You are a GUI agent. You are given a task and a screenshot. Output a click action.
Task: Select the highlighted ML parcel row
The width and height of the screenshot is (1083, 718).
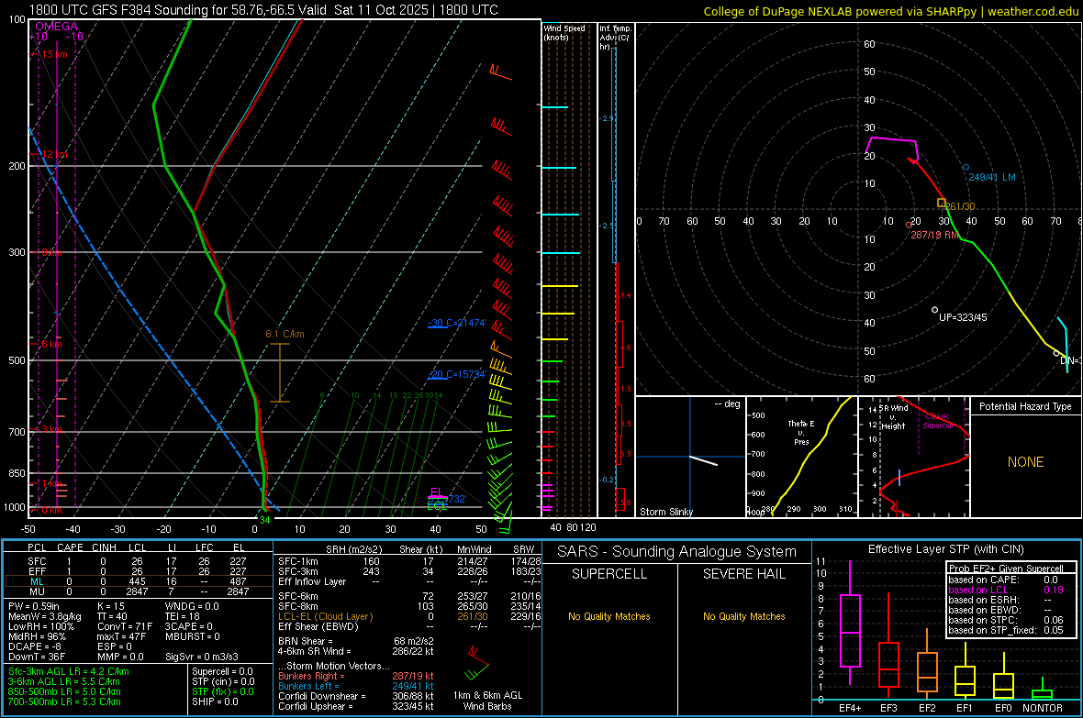[x=138, y=581]
